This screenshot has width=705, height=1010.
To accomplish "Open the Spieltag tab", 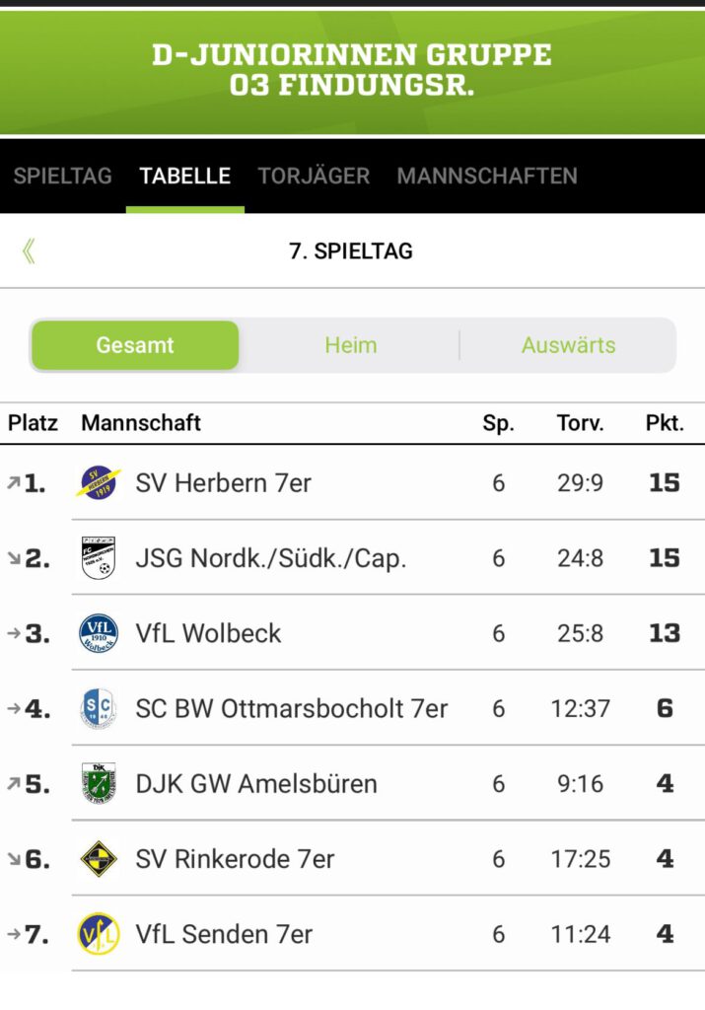I will click(62, 177).
